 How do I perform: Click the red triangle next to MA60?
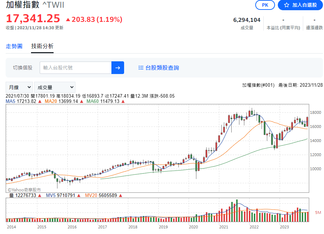[x=123, y=101]
